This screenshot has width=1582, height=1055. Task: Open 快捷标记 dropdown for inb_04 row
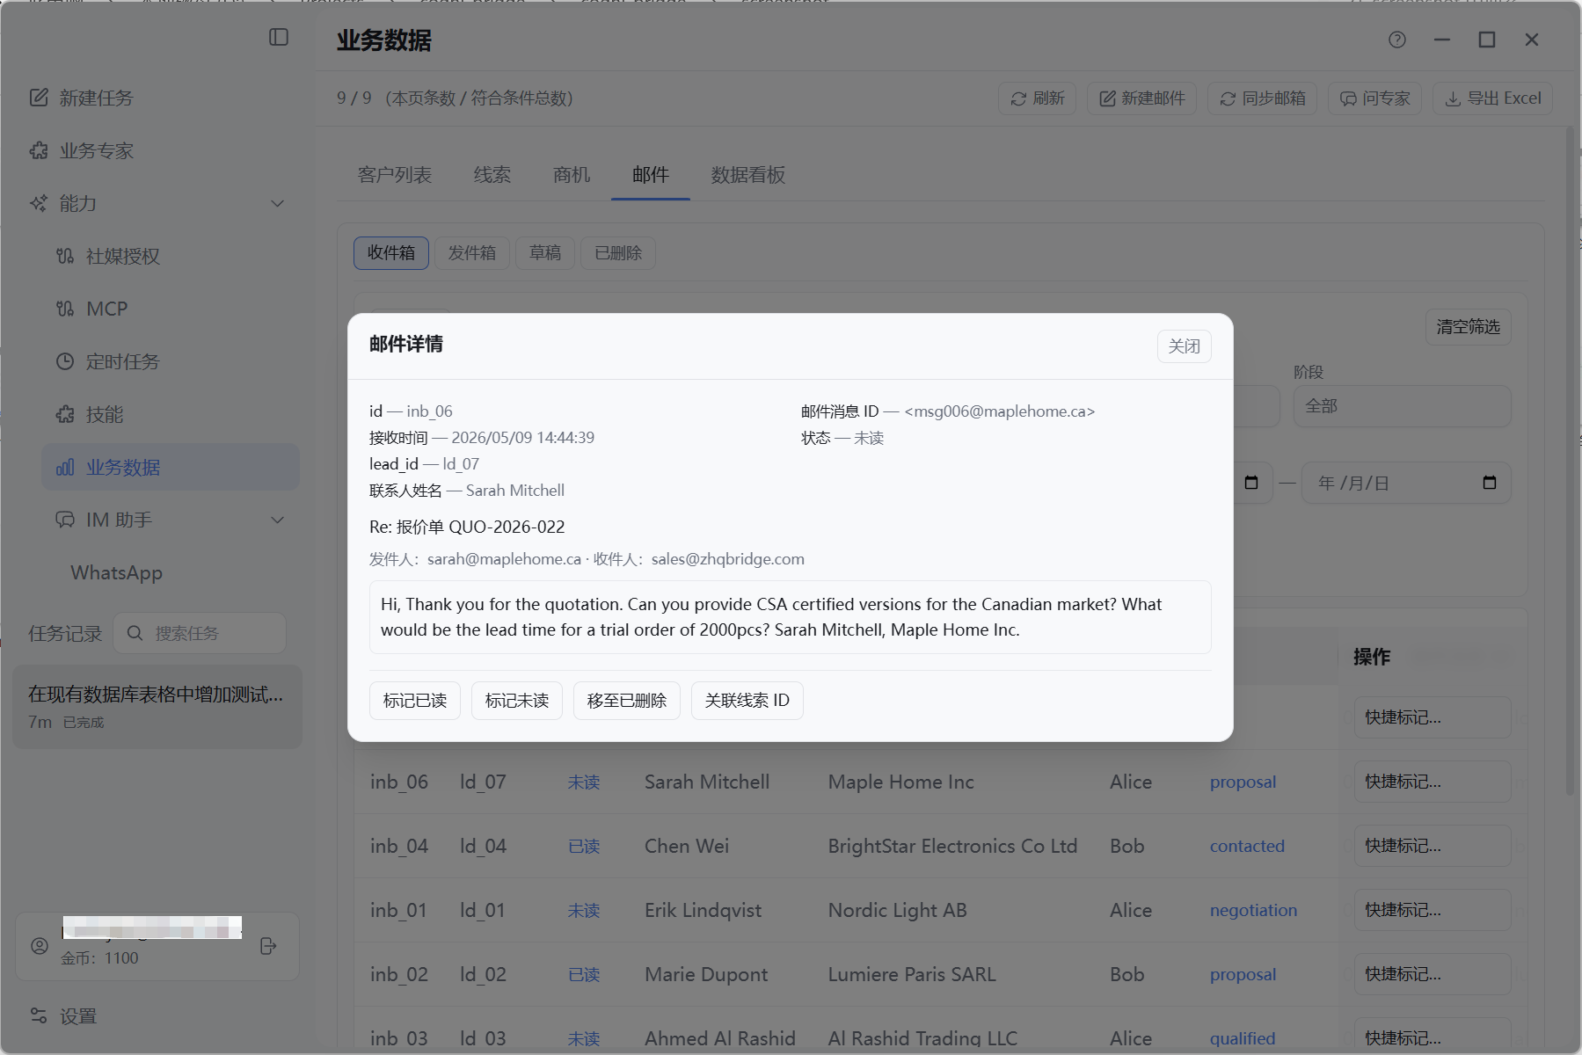click(1433, 846)
